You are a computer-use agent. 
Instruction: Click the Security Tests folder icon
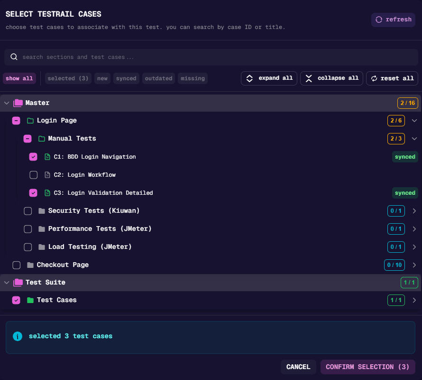coord(42,211)
